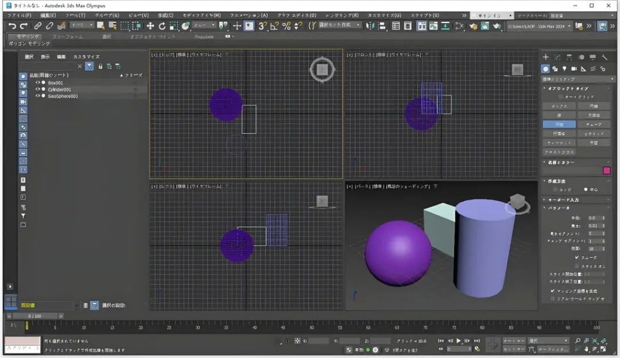Toggle visibility of GeoSphere001
Image resolution: width=620 pixels, height=358 pixels.
click(x=38, y=96)
